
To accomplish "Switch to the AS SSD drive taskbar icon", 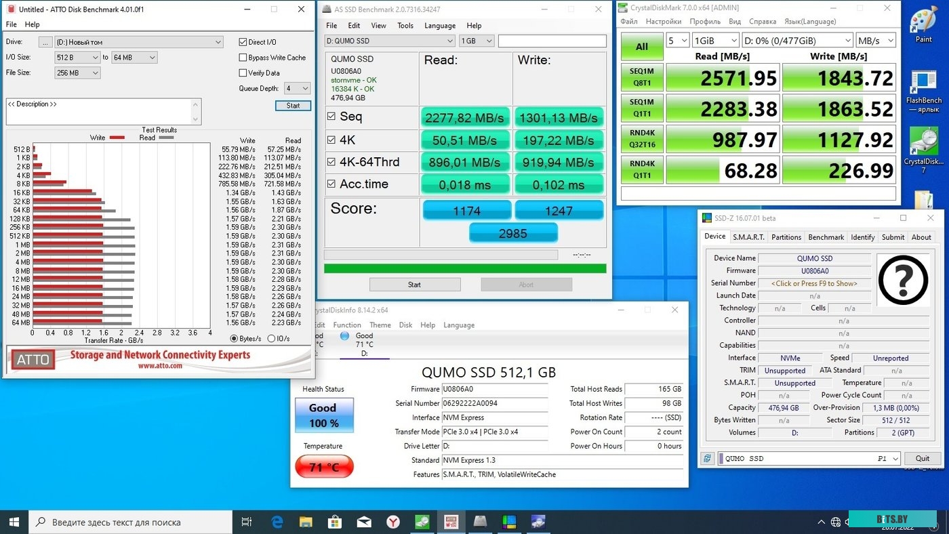I will click(x=481, y=522).
